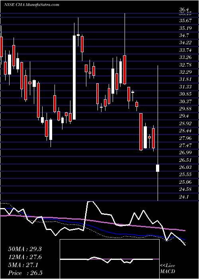This screenshot has height=279, width=199.
Task: Click the long red candle falling to 27.47
Action: (x=141, y=132)
